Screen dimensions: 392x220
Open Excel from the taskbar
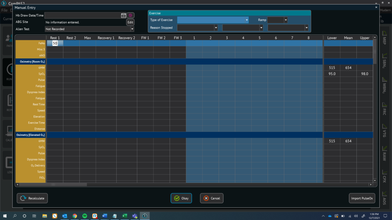point(125,216)
